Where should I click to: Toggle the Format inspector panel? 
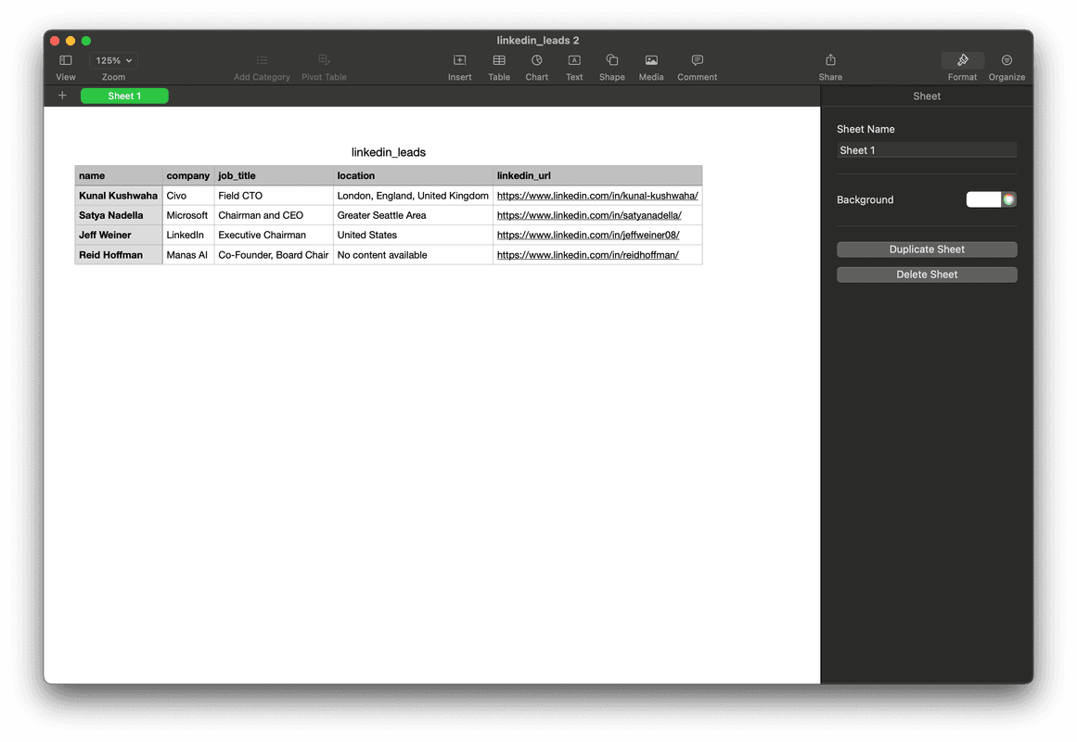[962, 61]
